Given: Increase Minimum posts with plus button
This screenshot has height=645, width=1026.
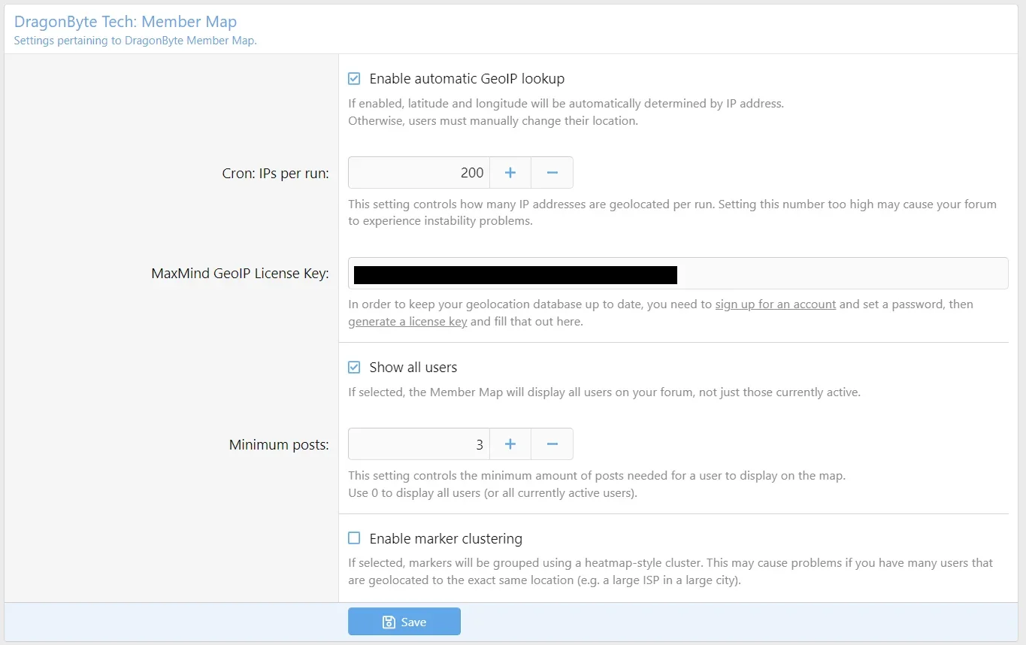Looking at the screenshot, I should click(x=510, y=444).
